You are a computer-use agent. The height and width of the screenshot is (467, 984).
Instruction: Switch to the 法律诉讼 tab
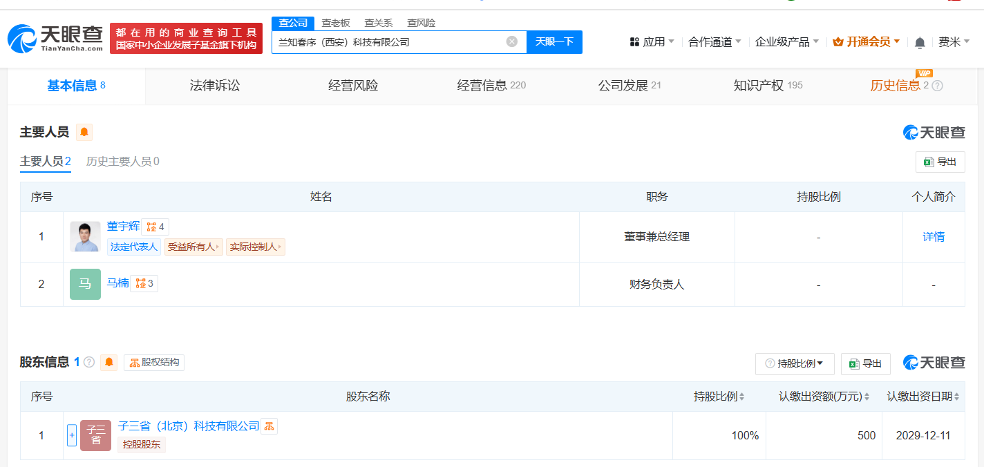[x=215, y=86]
